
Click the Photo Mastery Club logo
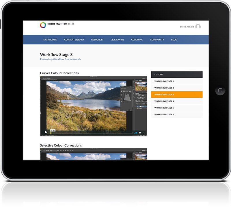57,25
